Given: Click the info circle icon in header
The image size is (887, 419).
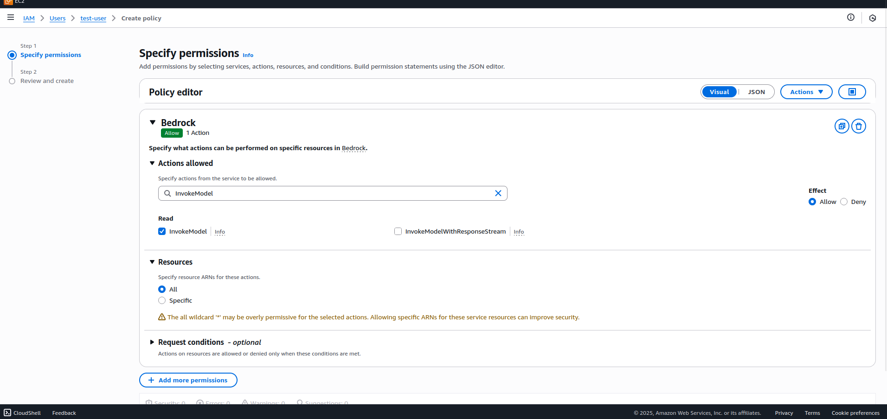Looking at the screenshot, I should tap(850, 18).
